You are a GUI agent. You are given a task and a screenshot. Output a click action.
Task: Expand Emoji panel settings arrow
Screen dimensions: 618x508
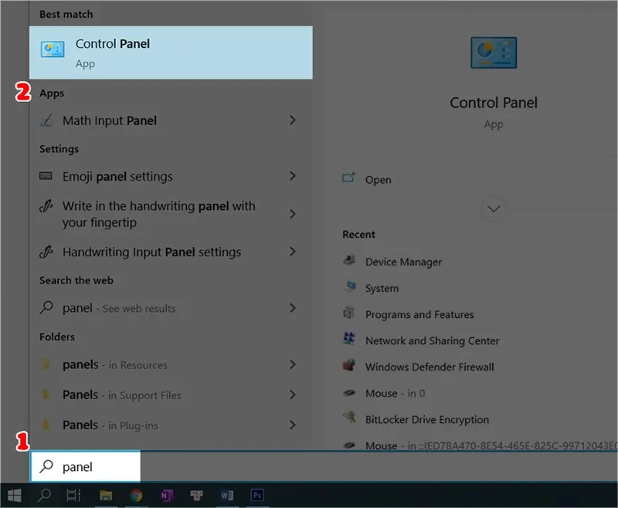292,176
